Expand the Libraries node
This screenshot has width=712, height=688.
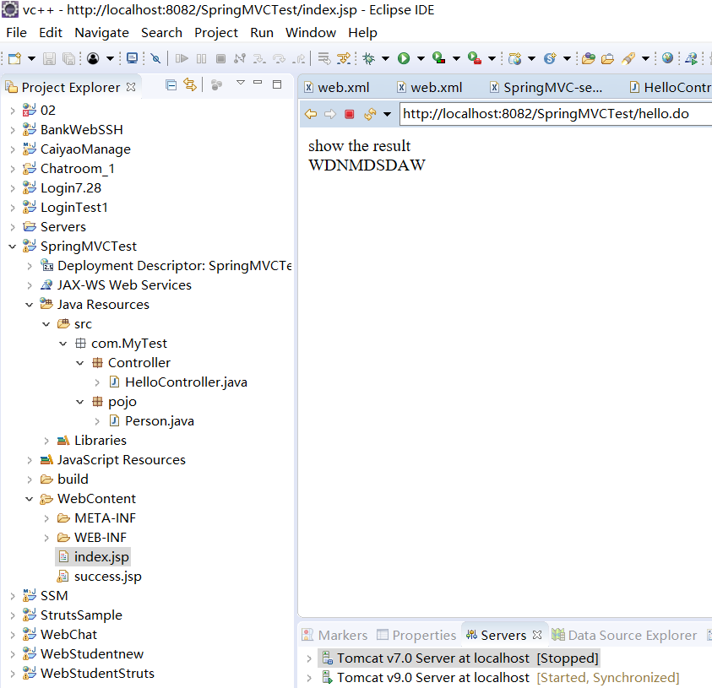[46, 441]
